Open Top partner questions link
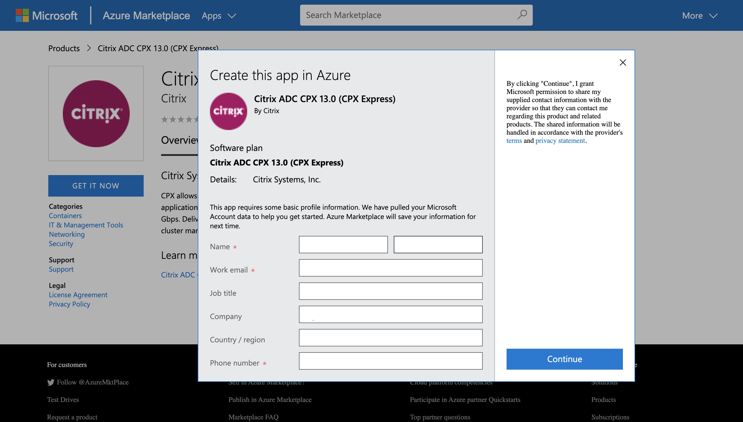The width and height of the screenshot is (743, 422). (440, 417)
